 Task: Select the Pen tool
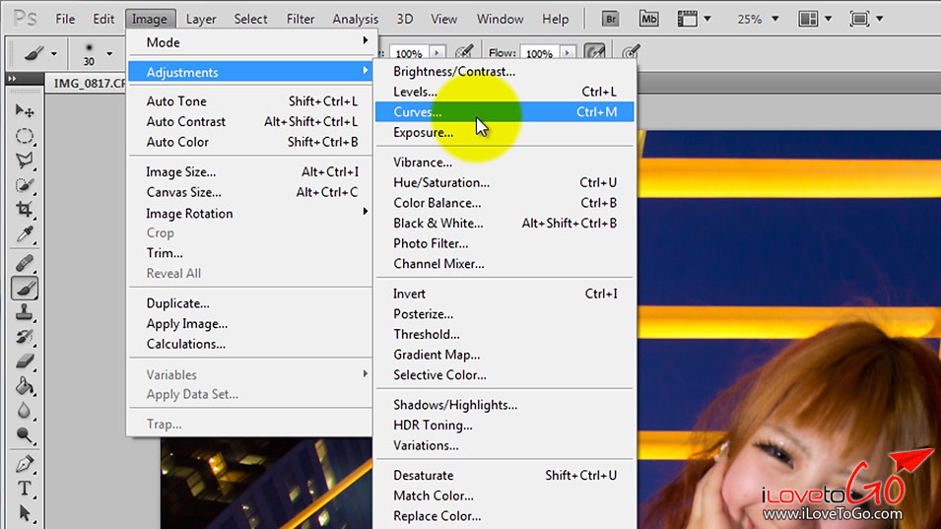point(25,464)
